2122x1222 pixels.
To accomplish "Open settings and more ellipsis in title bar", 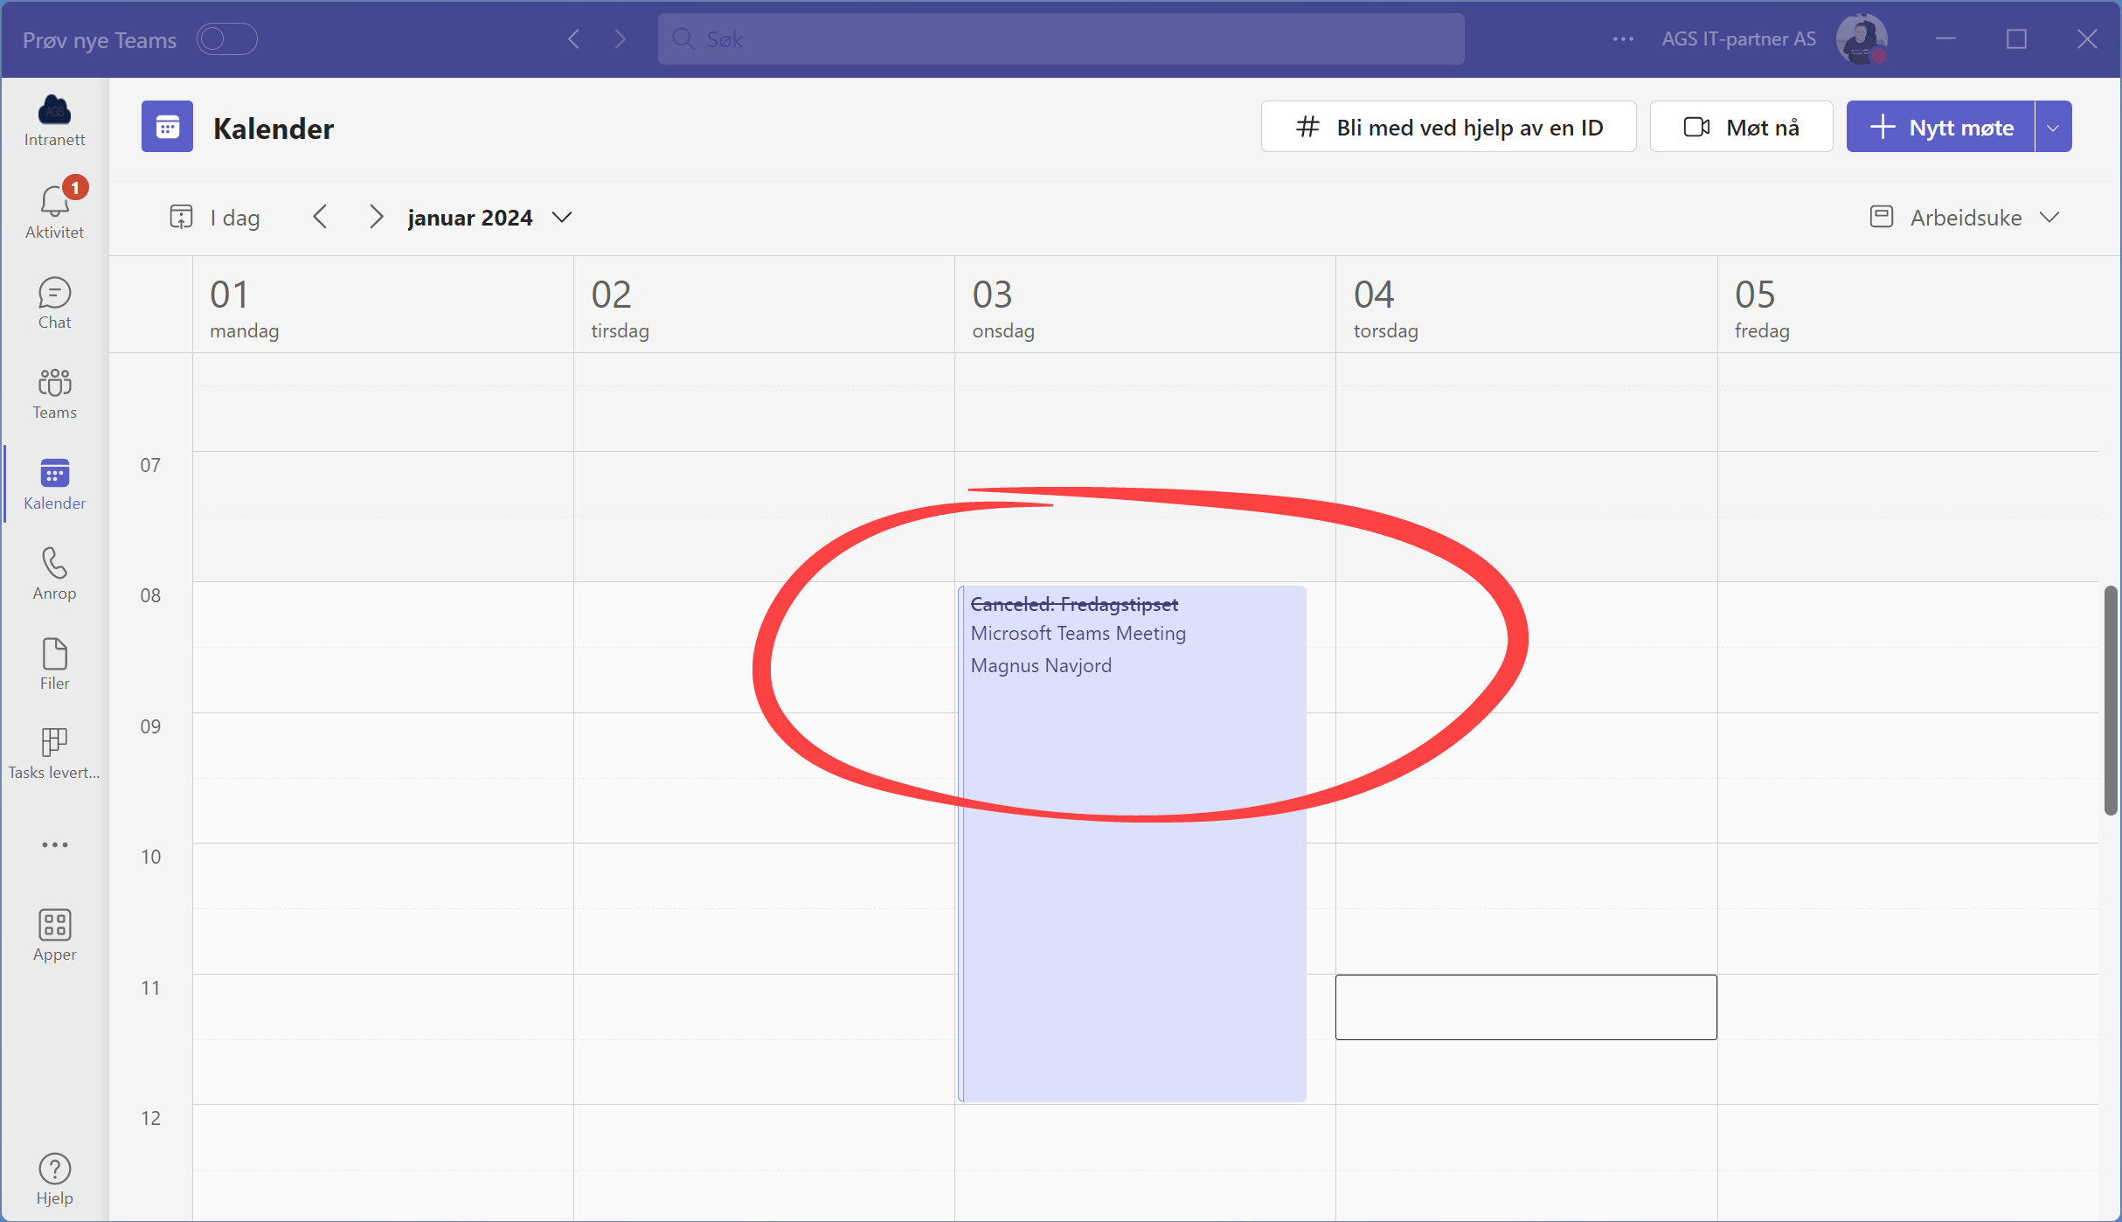I will click(1623, 39).
